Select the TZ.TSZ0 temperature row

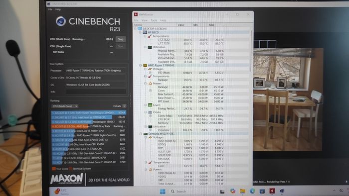point(191,43)
